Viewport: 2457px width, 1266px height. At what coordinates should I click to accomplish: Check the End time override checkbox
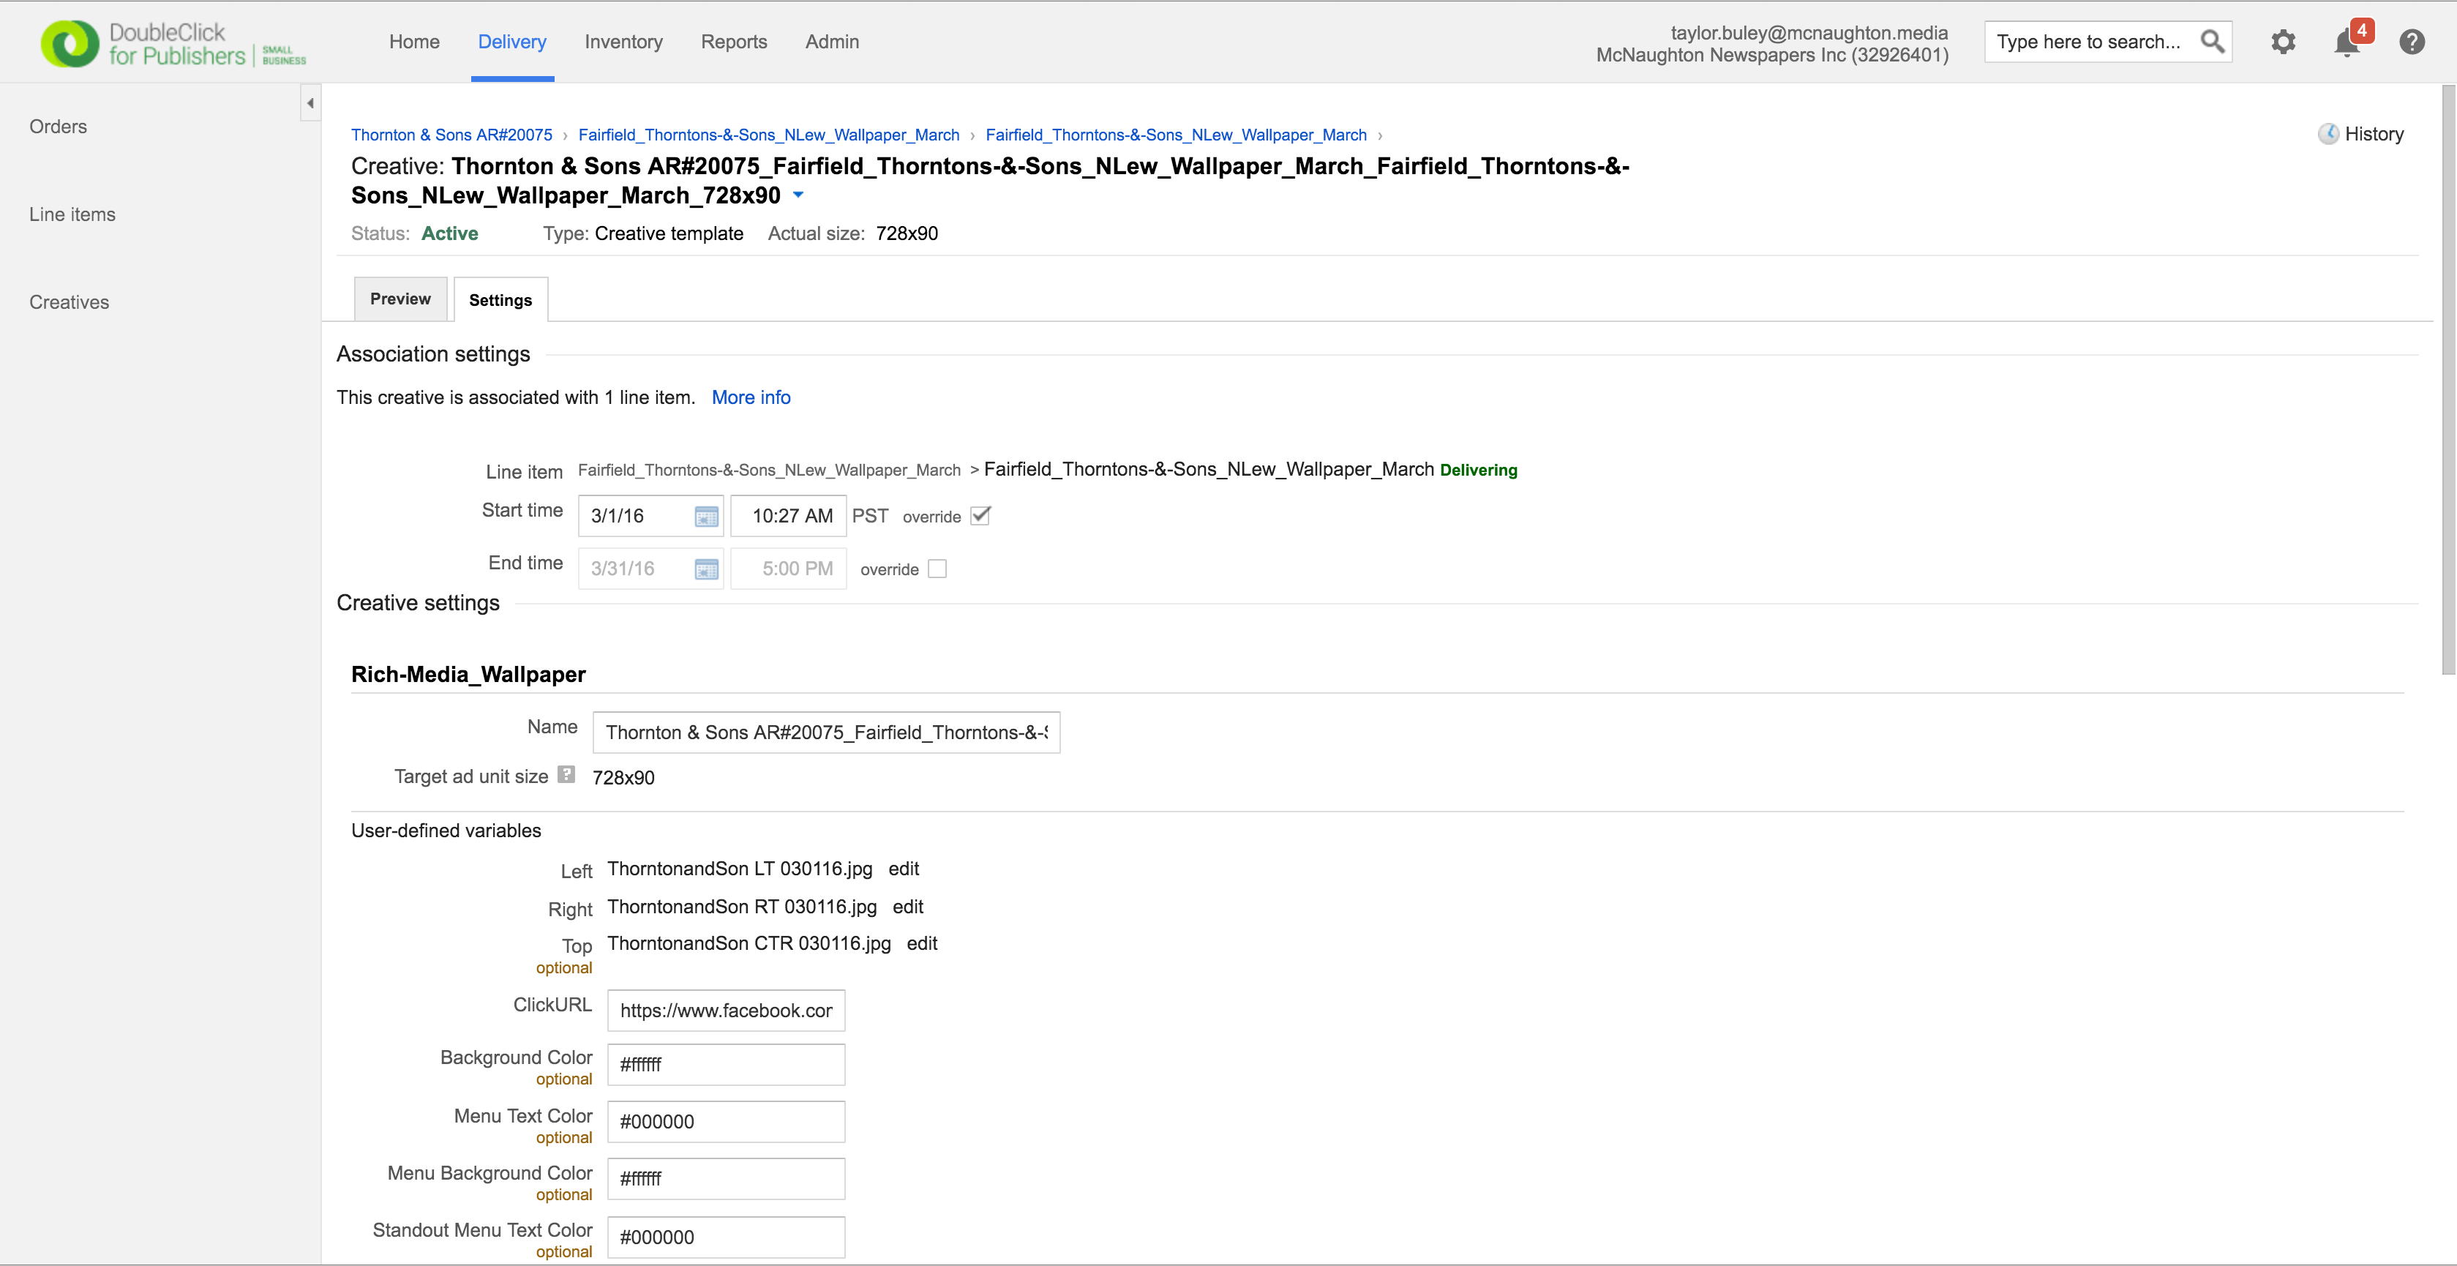[937, 569]
